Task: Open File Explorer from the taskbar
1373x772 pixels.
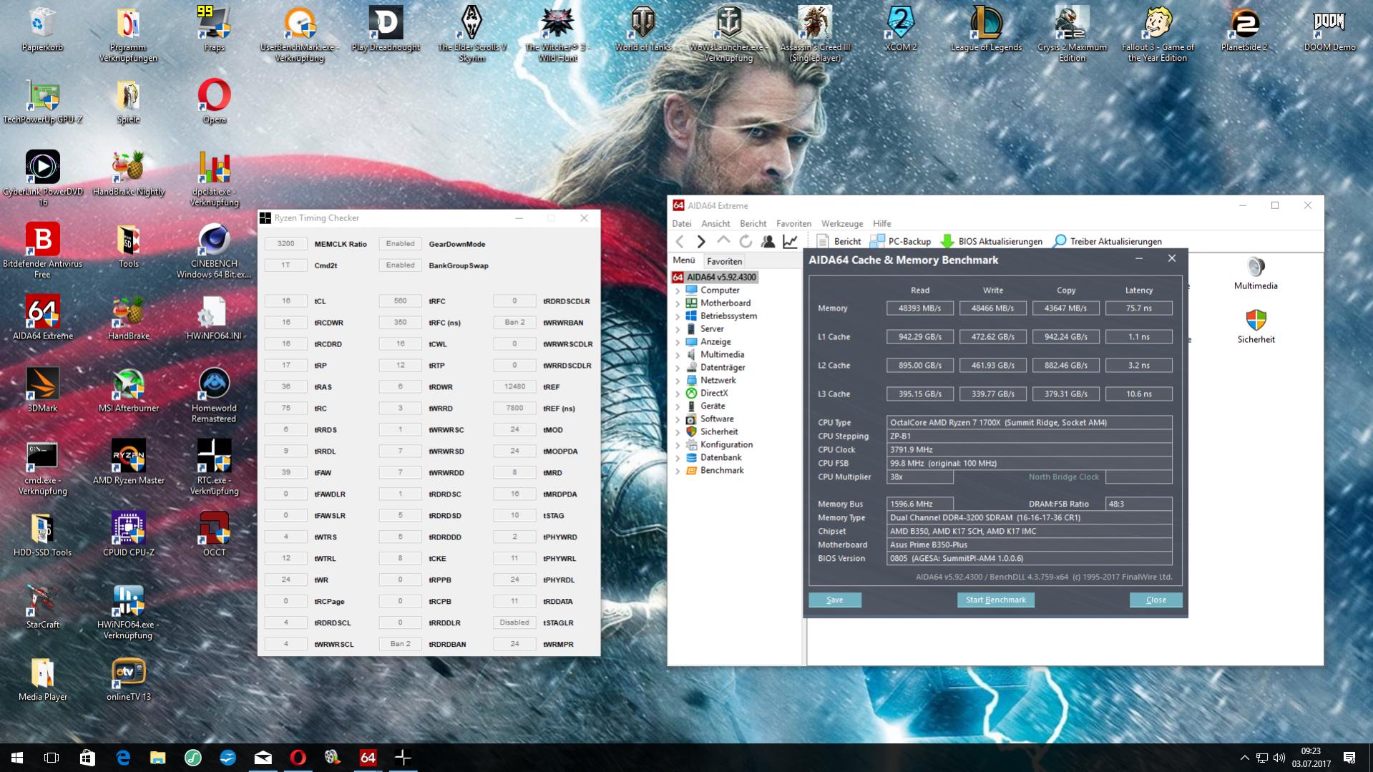Action: click(x=158, y=758)
